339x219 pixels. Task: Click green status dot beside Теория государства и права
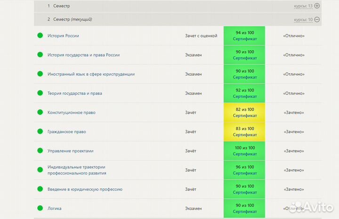point(40,93)
